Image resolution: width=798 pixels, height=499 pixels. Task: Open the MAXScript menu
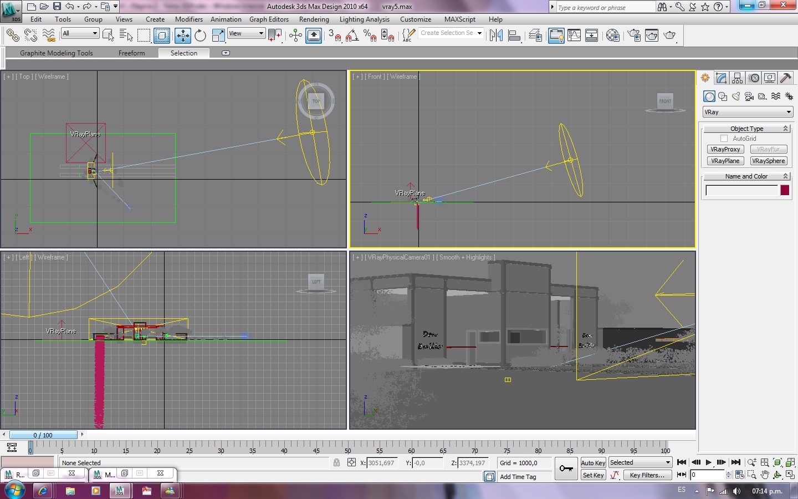pos(460,19)
